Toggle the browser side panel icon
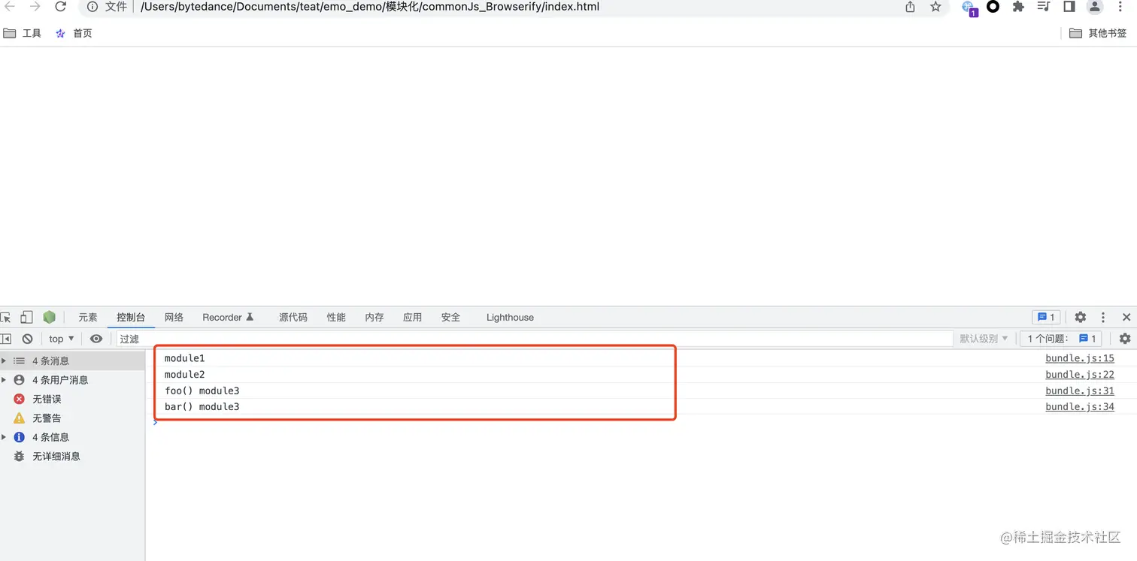Viewport: 1137px width, 561px height. pos(1069,7)
